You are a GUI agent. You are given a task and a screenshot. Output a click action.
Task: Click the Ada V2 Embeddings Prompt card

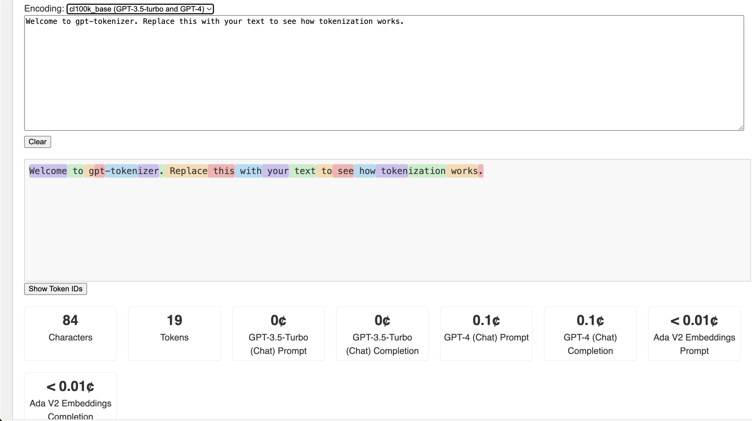tap(694, 333)
